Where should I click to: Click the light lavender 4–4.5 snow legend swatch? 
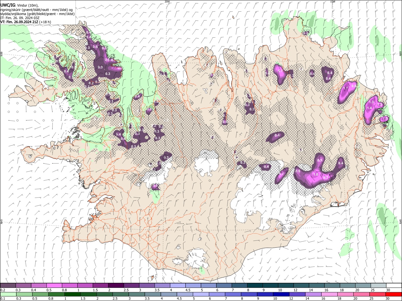click(178, 285)
